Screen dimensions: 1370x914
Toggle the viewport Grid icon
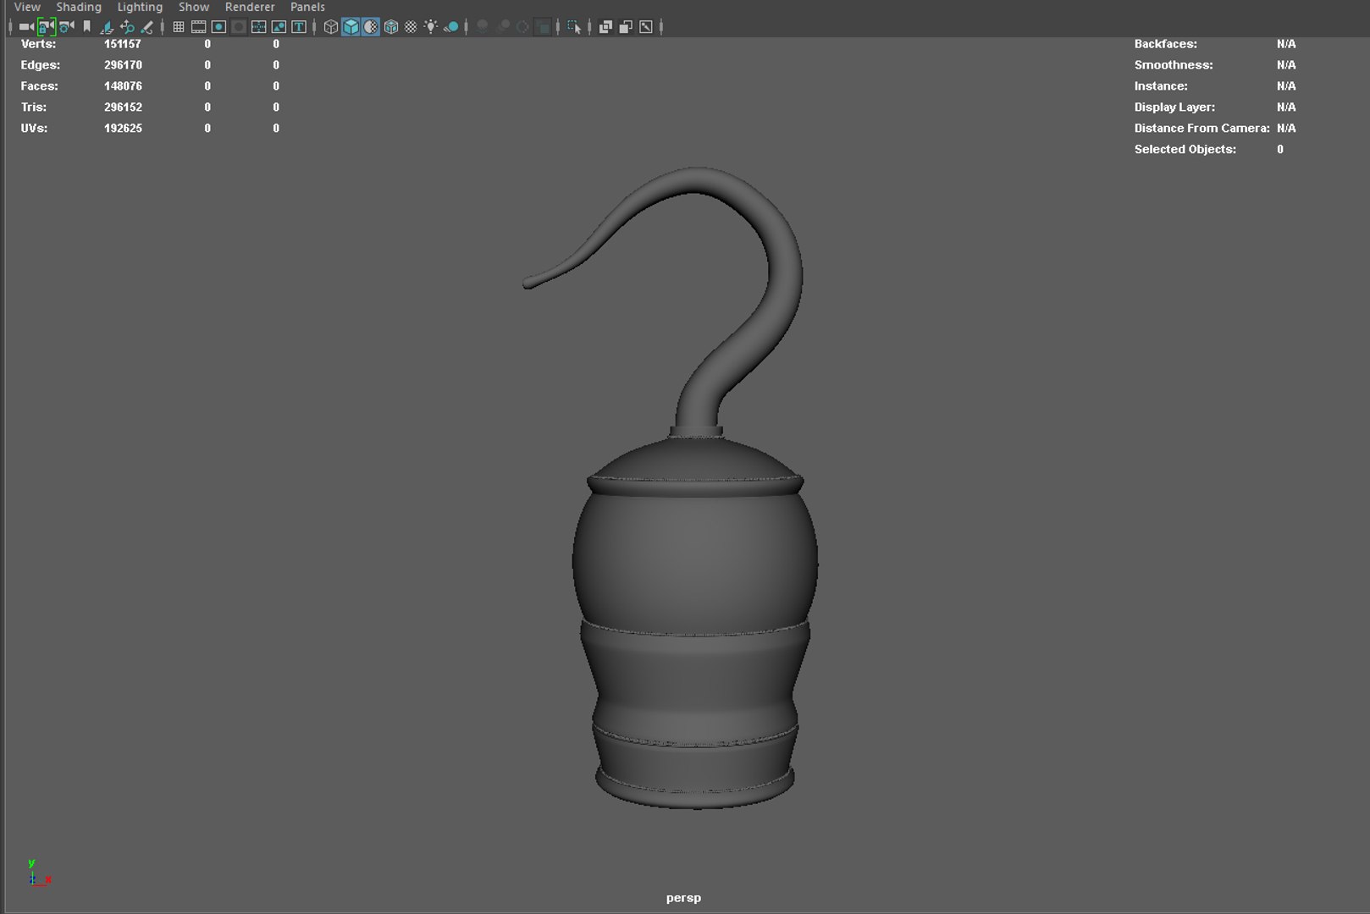[x=179, y=27]
